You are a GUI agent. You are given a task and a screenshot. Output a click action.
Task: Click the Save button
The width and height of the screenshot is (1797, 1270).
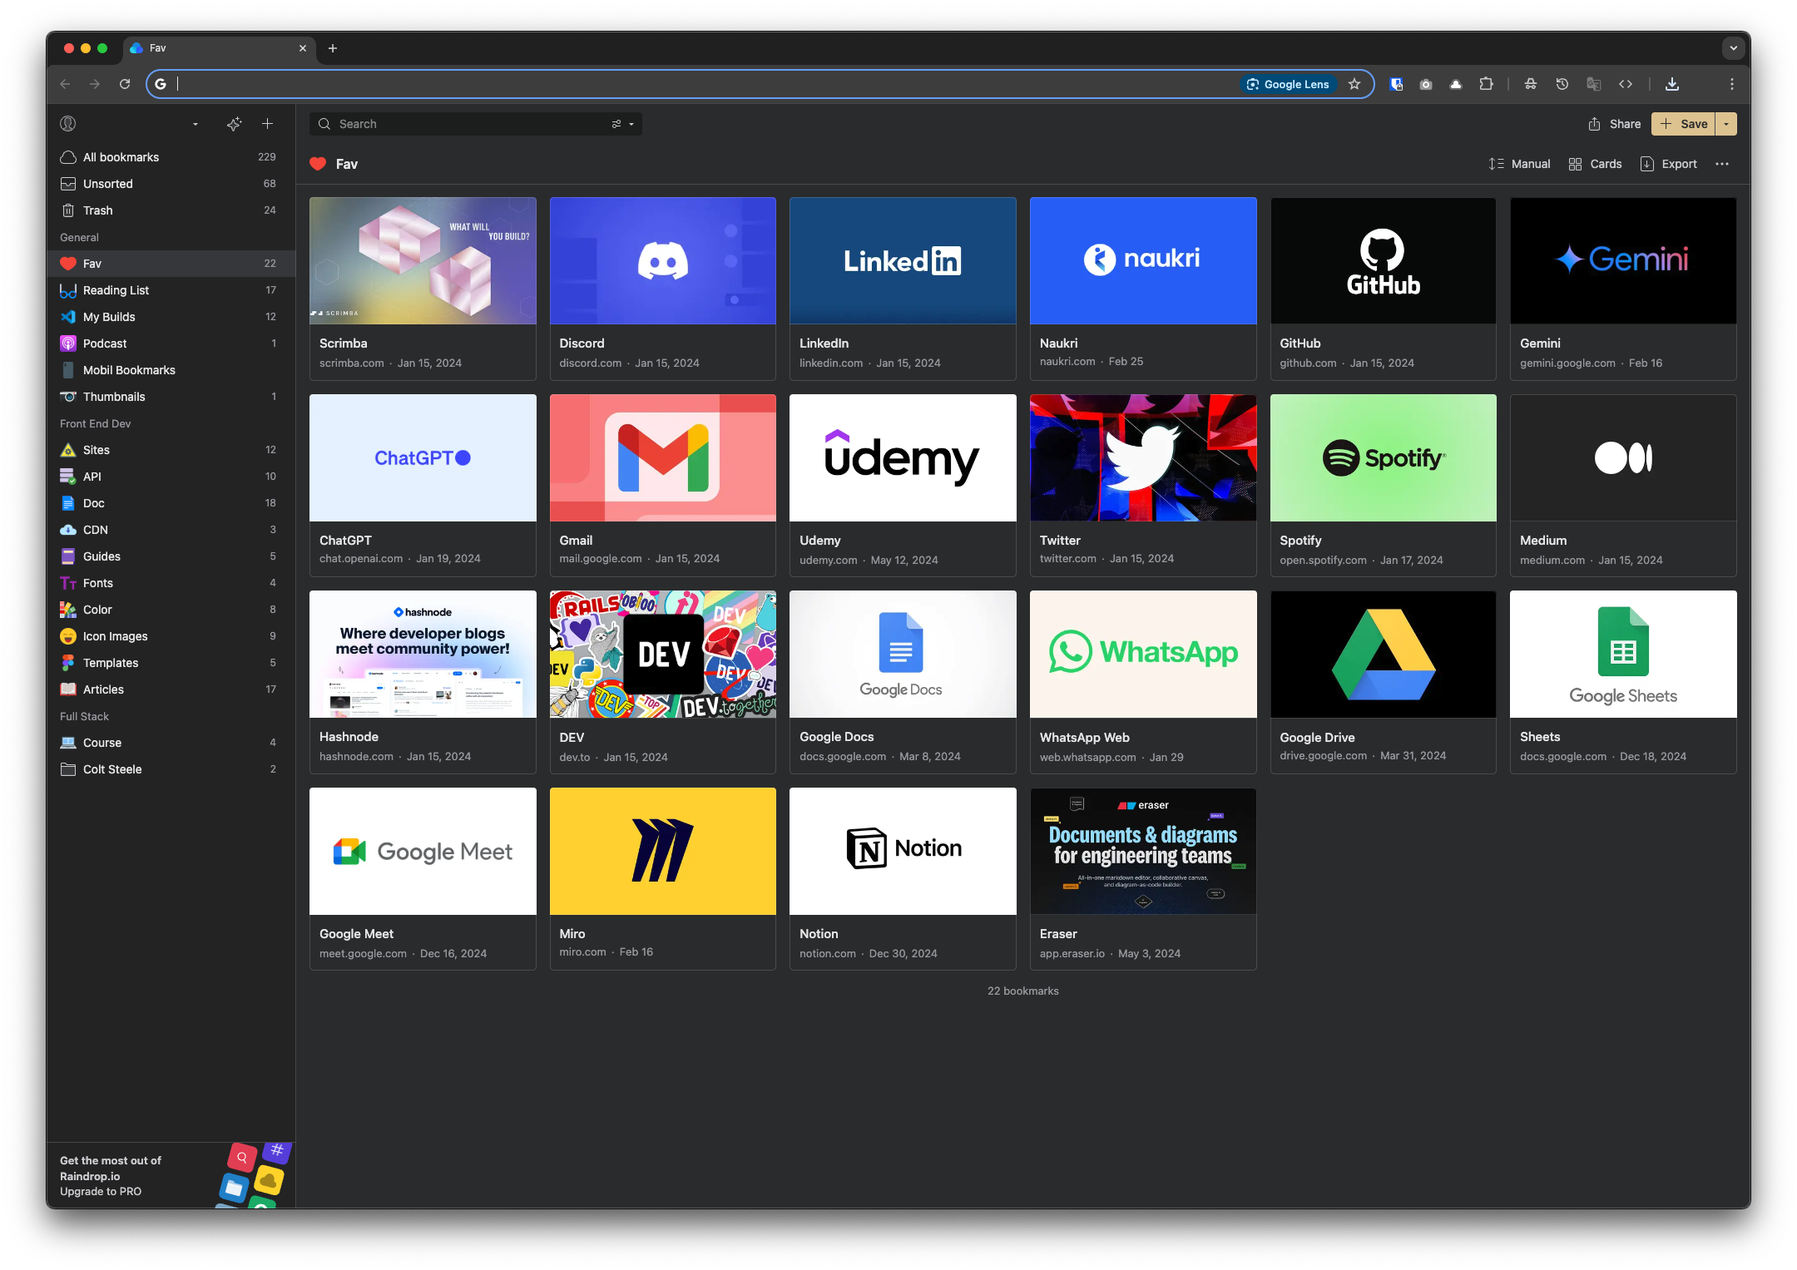1683,124
